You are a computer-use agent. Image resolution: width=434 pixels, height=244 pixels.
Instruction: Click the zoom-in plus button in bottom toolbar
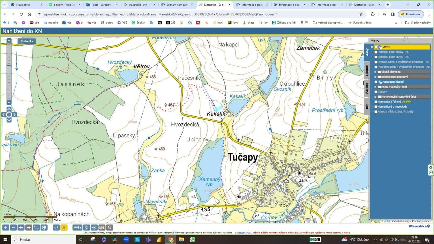click(5, 227)
